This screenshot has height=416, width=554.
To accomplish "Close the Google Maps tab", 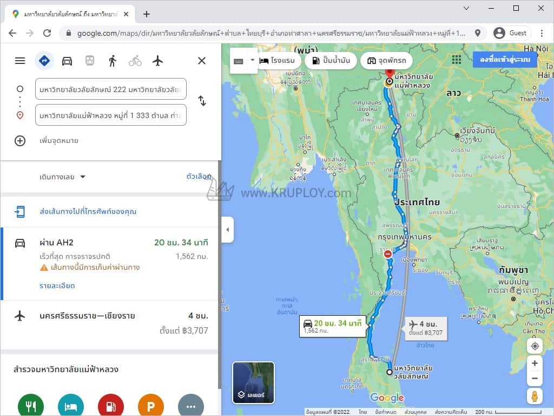I will [126, 14].
